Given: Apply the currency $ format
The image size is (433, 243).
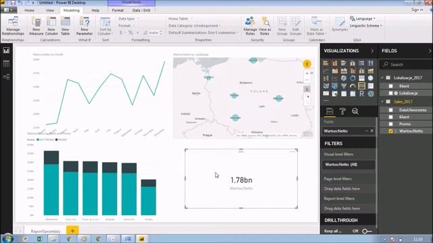Looking at the screenshot, I should point(121,33).
